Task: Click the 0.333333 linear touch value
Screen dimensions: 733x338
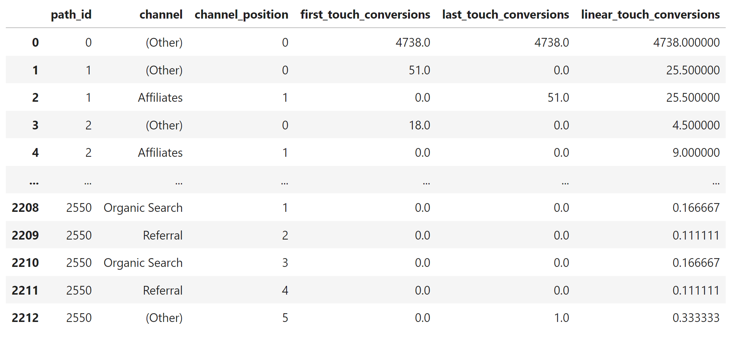Action: point(696,318)
